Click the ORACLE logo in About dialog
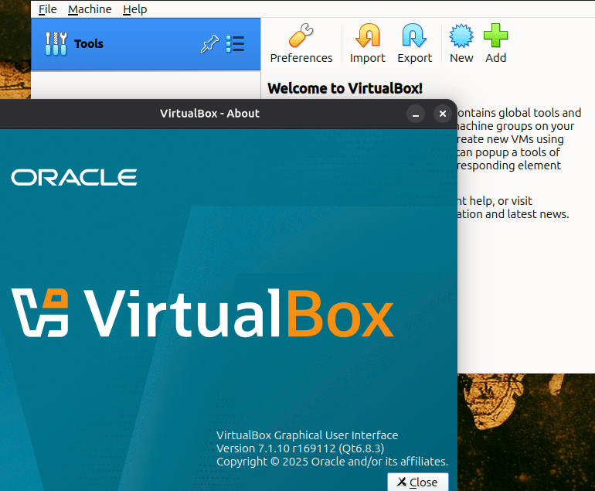Image resolution: width=595 pixels, height=491 pixels. point(74,177)
